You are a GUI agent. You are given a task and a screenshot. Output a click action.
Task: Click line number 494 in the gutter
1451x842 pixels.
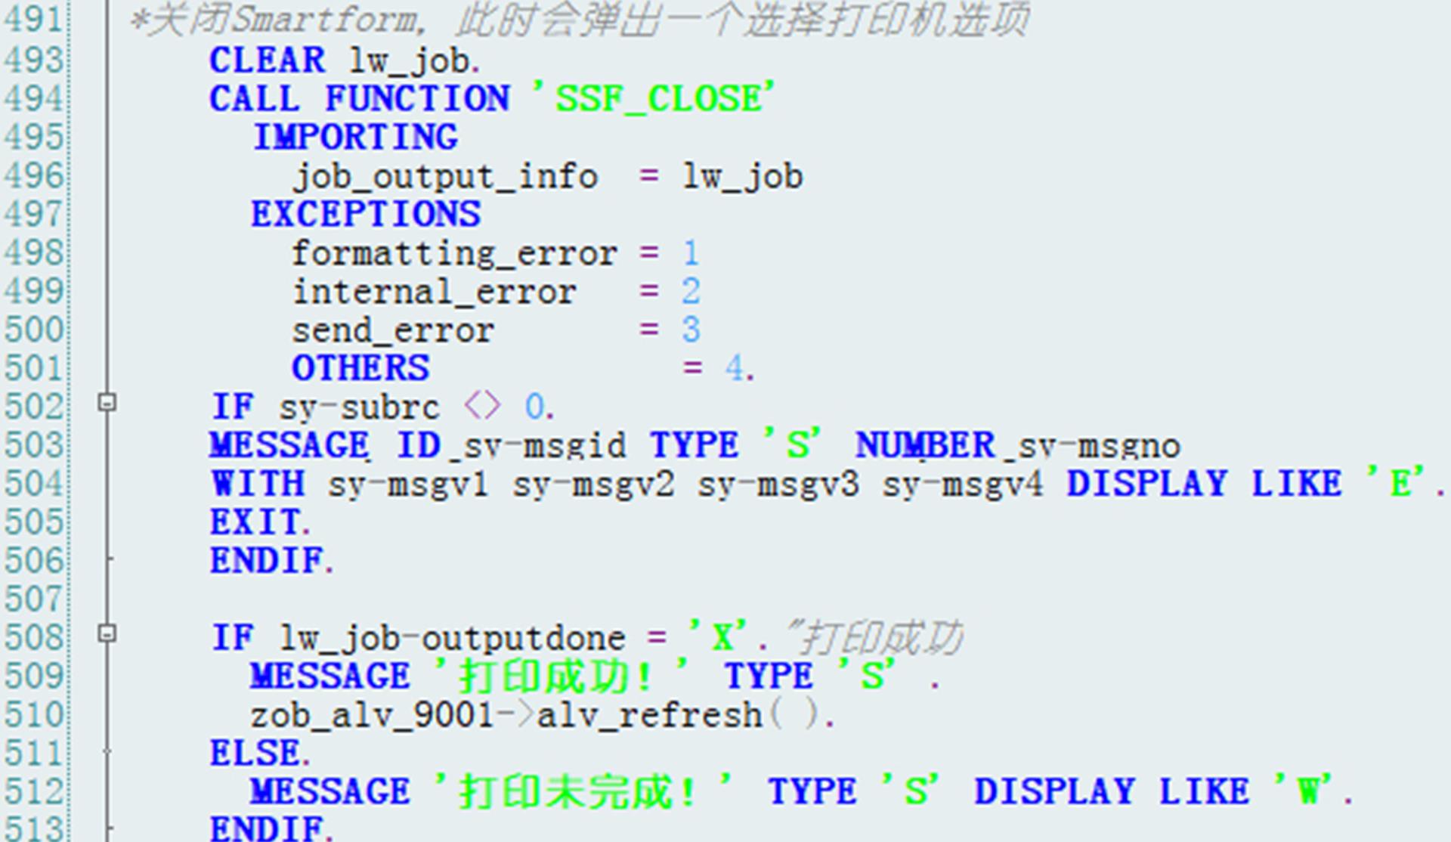(32, 100)
